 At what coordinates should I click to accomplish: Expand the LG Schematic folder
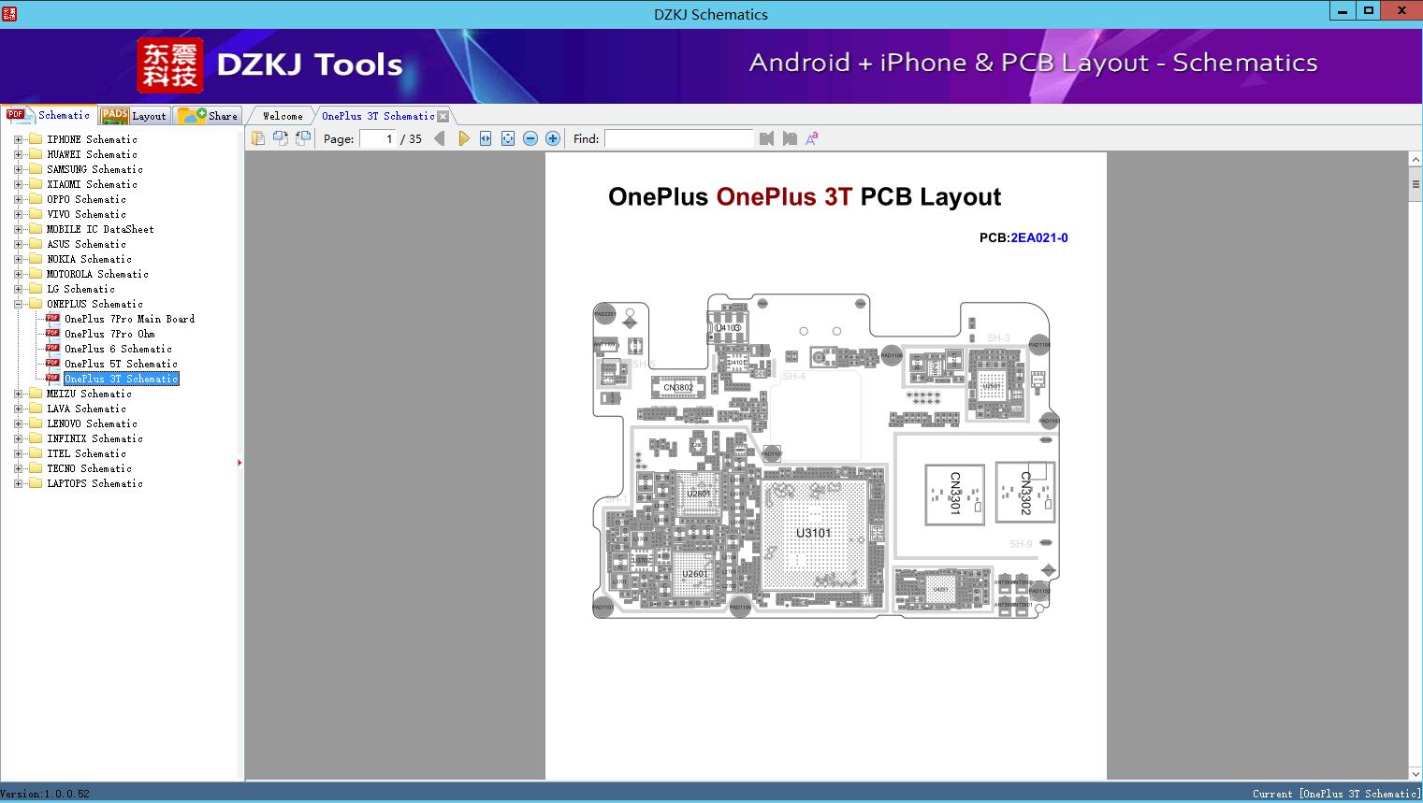18,289
